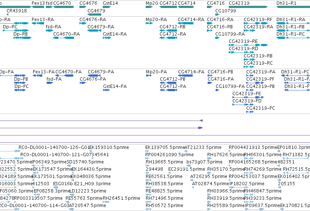Screen dimensions: 310x211
Task: Select the Mp20-RA transcript label
Action: coord(156,20)
